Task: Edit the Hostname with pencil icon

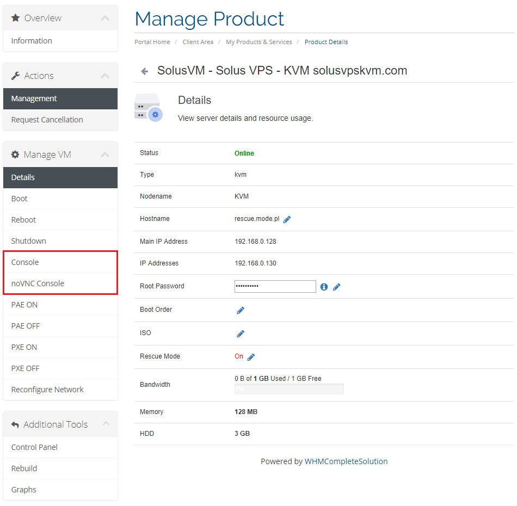Action: pyautogui.click(x=287, y=220)
